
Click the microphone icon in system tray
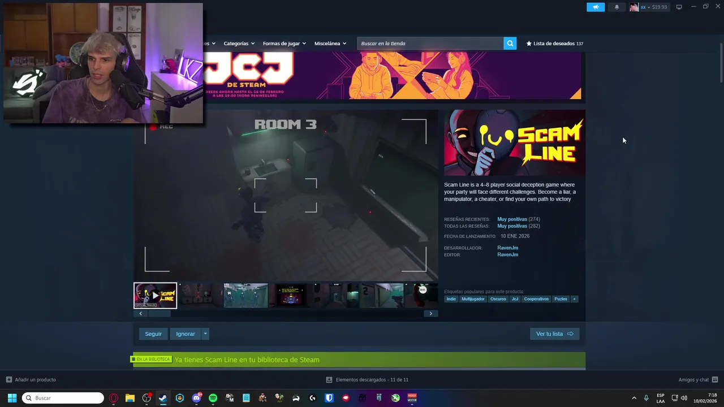(x=646, y=398)
